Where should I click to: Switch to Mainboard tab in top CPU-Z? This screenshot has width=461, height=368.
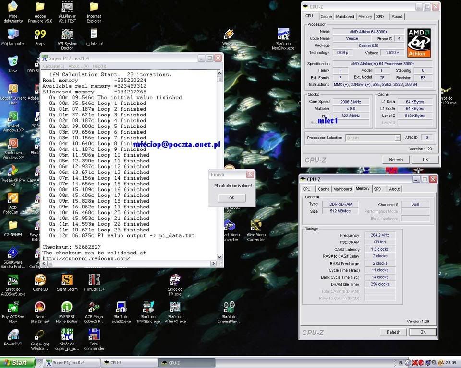tap(345, 17)
